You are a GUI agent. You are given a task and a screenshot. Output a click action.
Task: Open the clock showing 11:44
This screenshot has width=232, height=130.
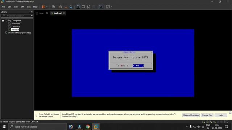217,127
